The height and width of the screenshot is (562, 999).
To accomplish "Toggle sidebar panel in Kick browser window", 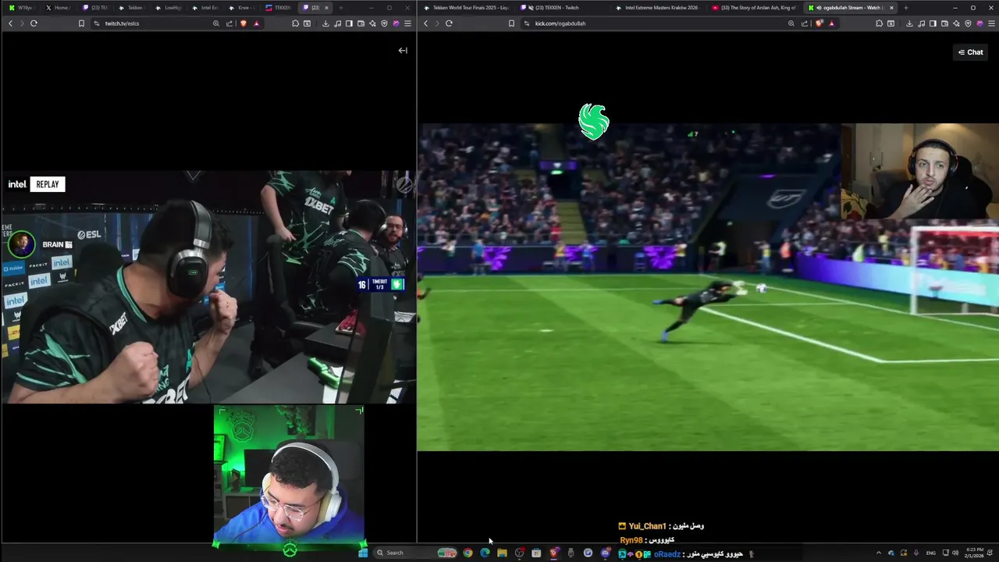I will 933,23.
